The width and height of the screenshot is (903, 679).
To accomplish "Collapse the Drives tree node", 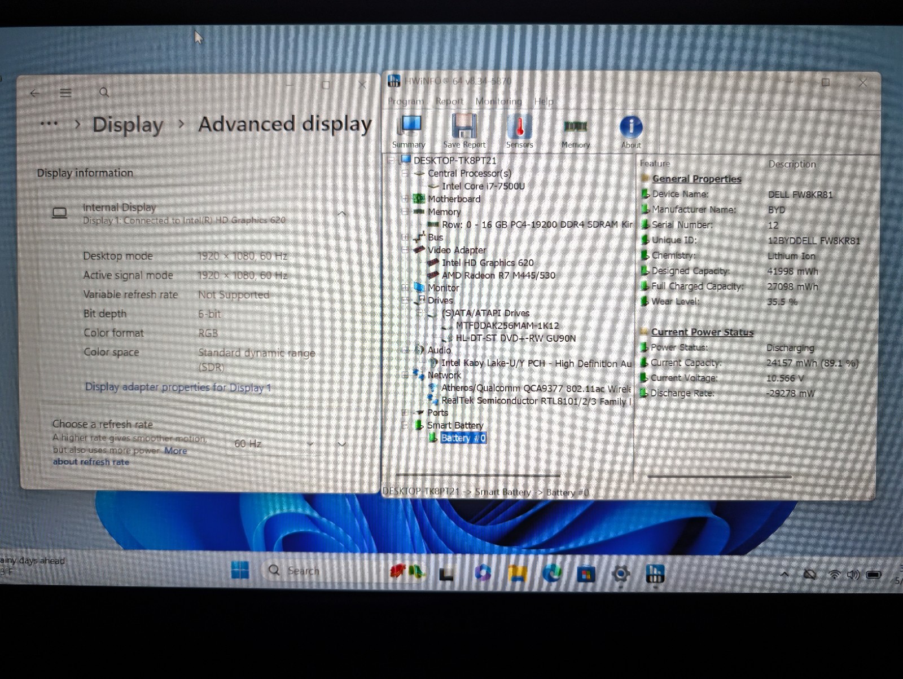I will (x=405, y=301).
